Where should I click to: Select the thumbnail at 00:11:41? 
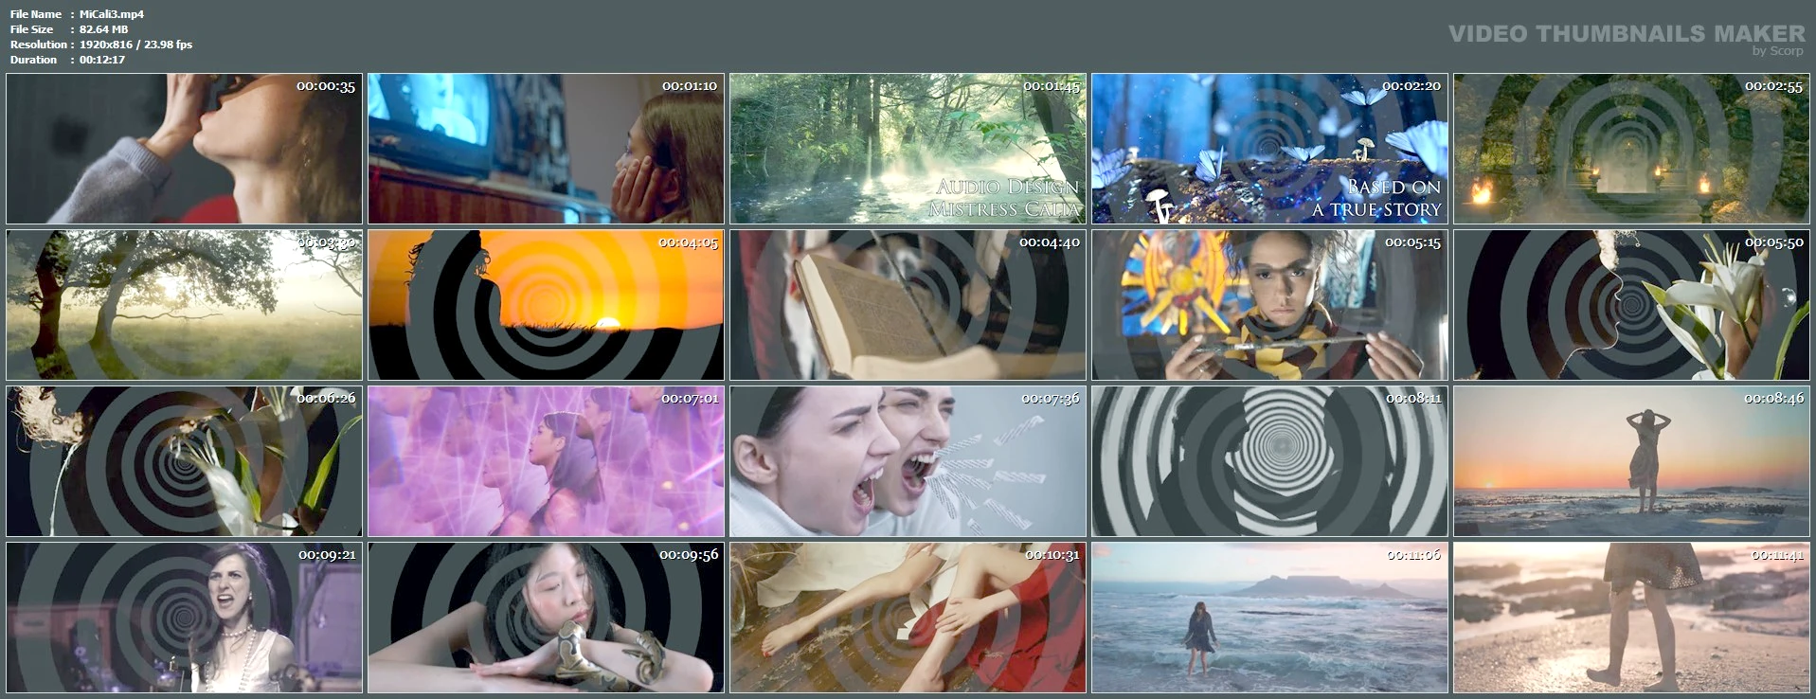click(1631, 618)
